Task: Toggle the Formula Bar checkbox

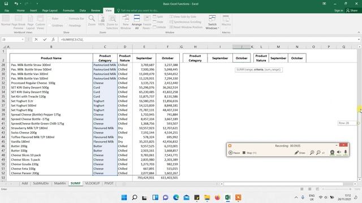Action: (75, 19)
